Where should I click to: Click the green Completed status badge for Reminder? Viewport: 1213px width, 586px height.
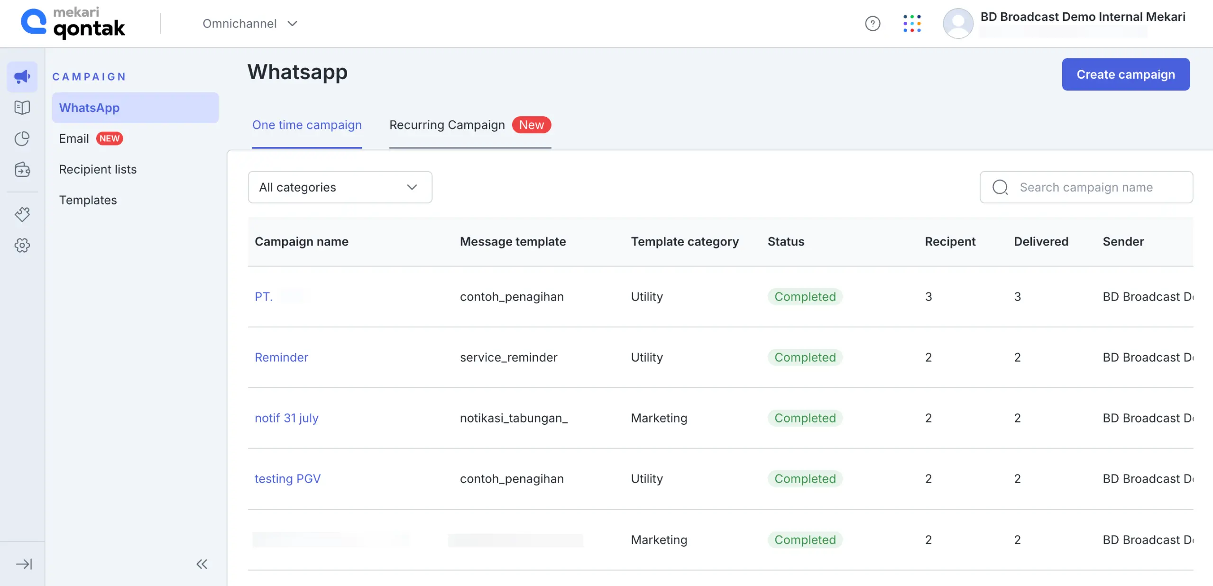point(804,357)
